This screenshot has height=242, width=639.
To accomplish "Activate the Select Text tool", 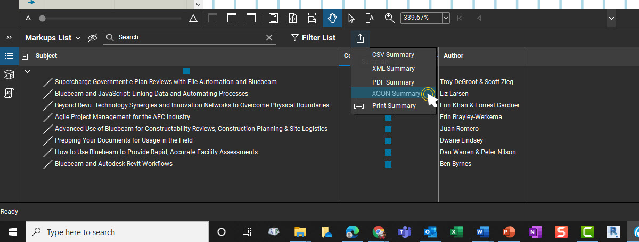I will coord(370,18).
